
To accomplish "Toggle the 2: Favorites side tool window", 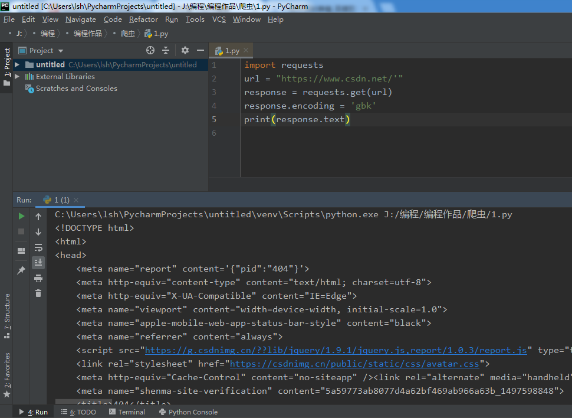I will (x=6, y=375).
